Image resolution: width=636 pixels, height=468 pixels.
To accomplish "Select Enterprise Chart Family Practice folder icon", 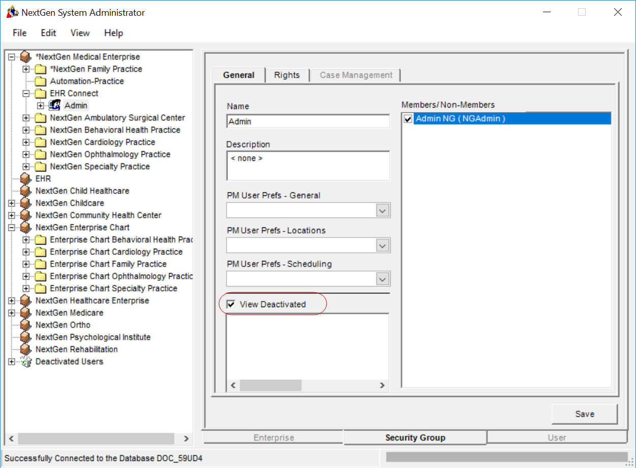I will pyautogui.click(x=41, y=264).
